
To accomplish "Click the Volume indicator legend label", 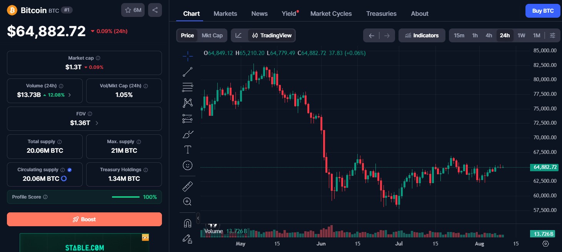I will point(213,231).
